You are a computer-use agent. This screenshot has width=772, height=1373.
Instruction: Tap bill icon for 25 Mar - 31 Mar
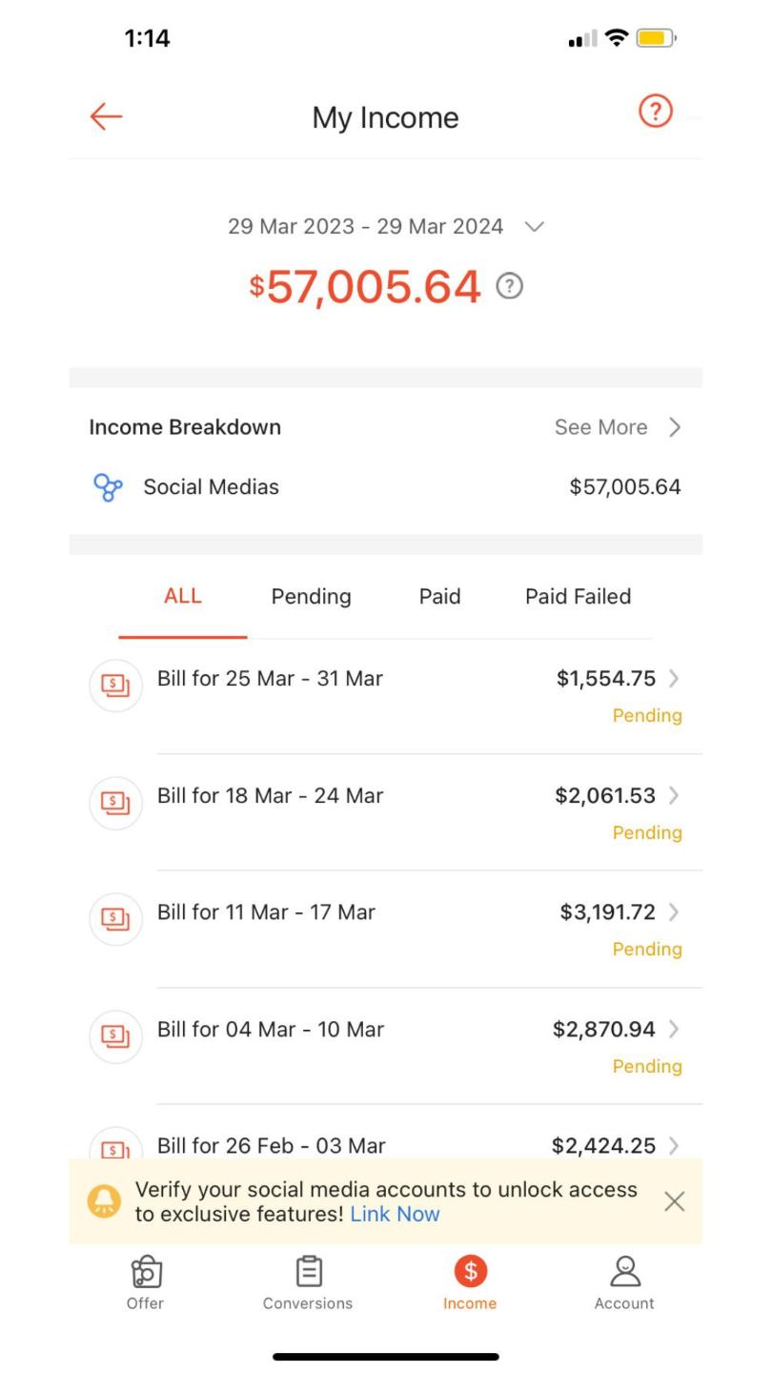pyautogui.click(x=115, y=685)
